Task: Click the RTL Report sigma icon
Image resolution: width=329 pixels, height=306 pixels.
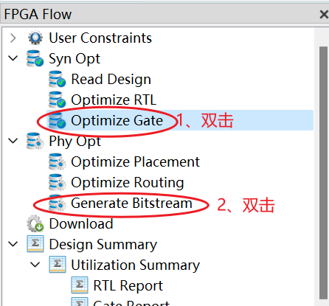Action: pos(80,285)
